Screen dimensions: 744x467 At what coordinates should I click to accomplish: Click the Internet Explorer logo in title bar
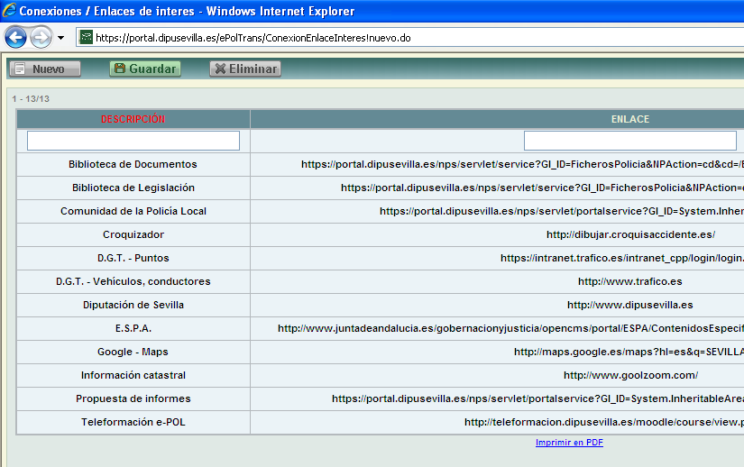click(x=10, y=12)
